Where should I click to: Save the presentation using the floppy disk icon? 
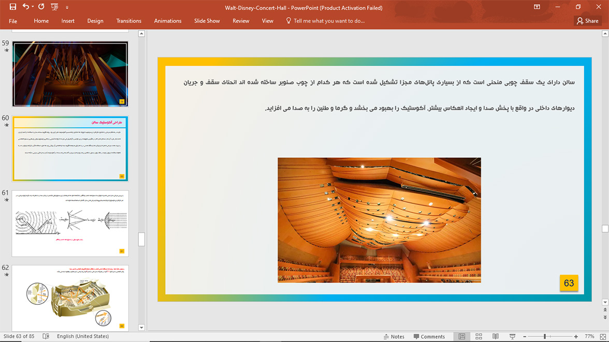13,7
